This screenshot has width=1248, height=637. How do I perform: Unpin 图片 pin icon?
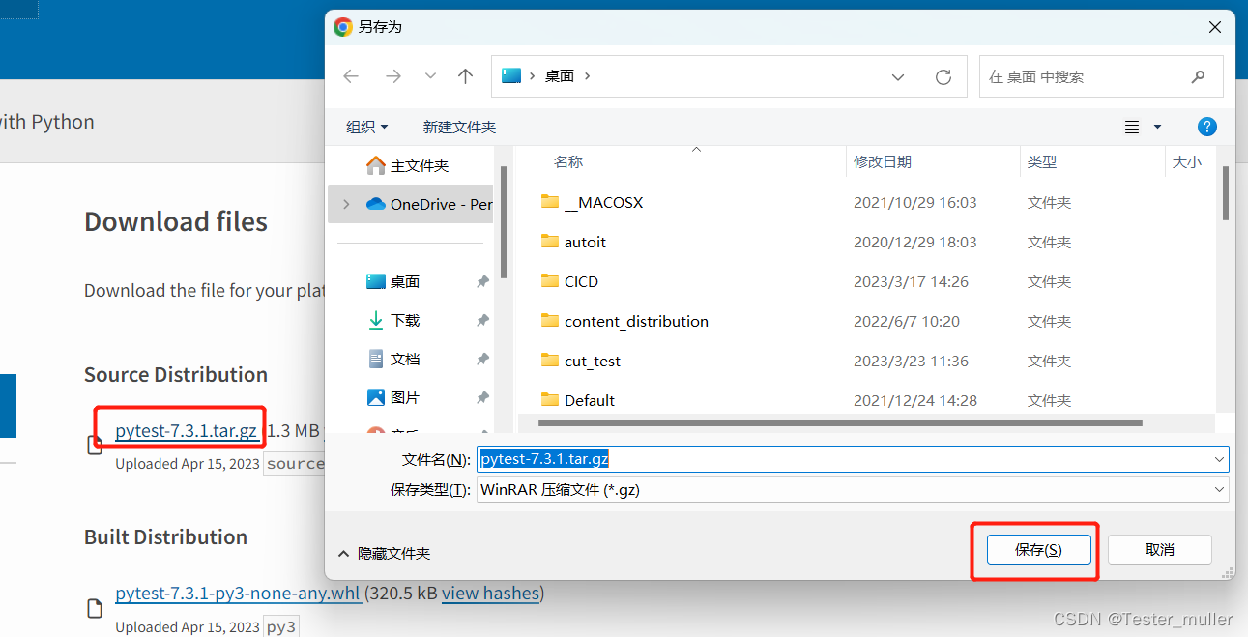(x=482, y=398)
